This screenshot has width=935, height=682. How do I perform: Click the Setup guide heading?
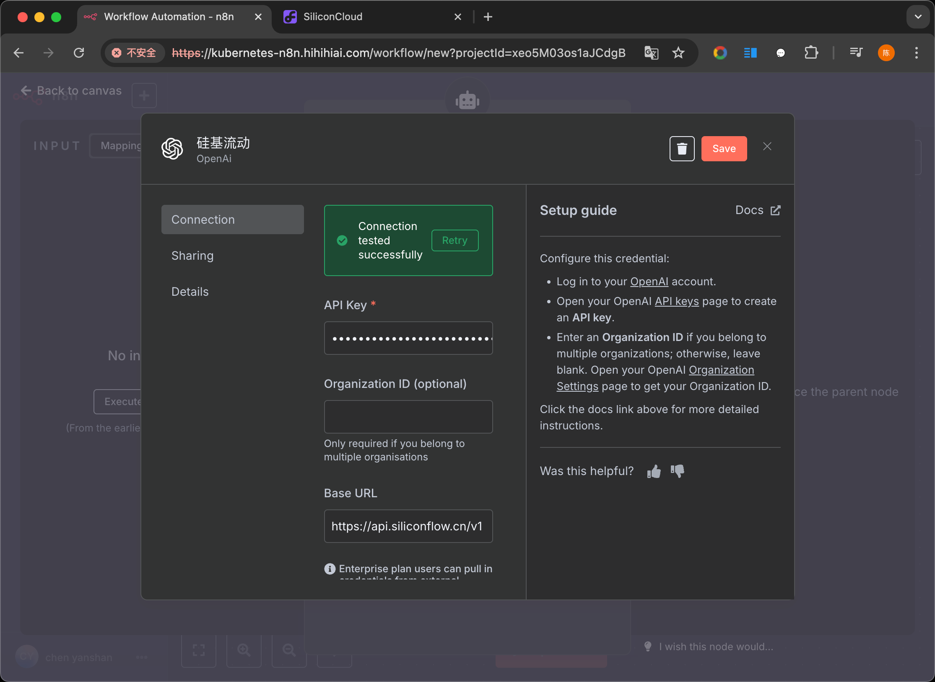point(578,210)
